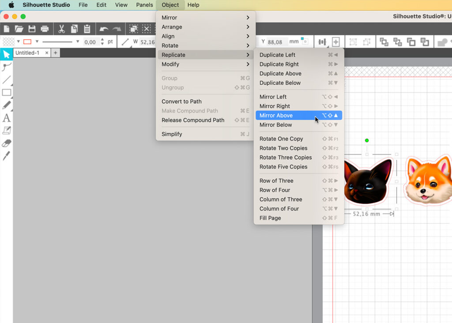The image size is (452, 323).
Task: Add a new document tab
Action: [56, 53]
